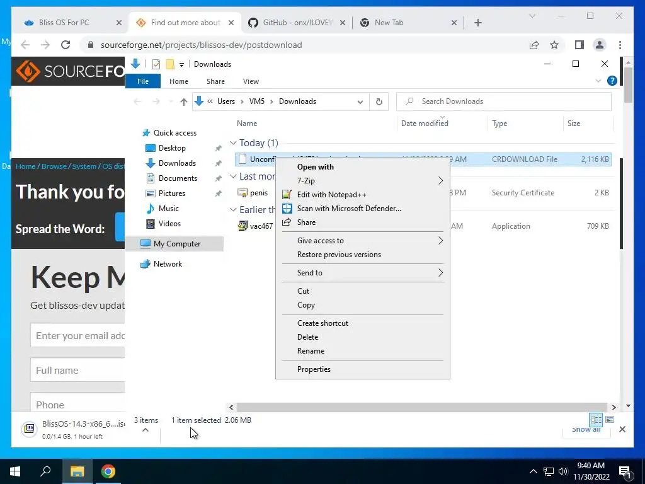Click the Home breadcrumb link on SourceForge
645x484 pixels.
pyautogui.click(x=25, y=166)
